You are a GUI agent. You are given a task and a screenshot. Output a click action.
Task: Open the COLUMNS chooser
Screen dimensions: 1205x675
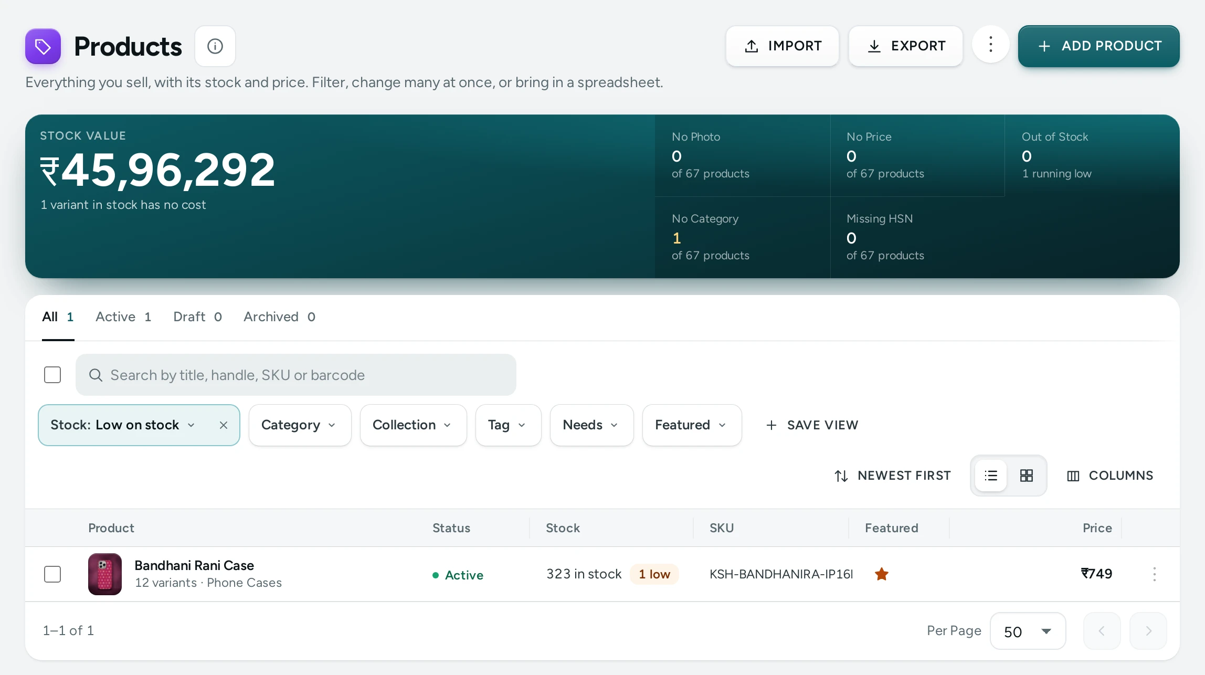(x=1111, y=476)
